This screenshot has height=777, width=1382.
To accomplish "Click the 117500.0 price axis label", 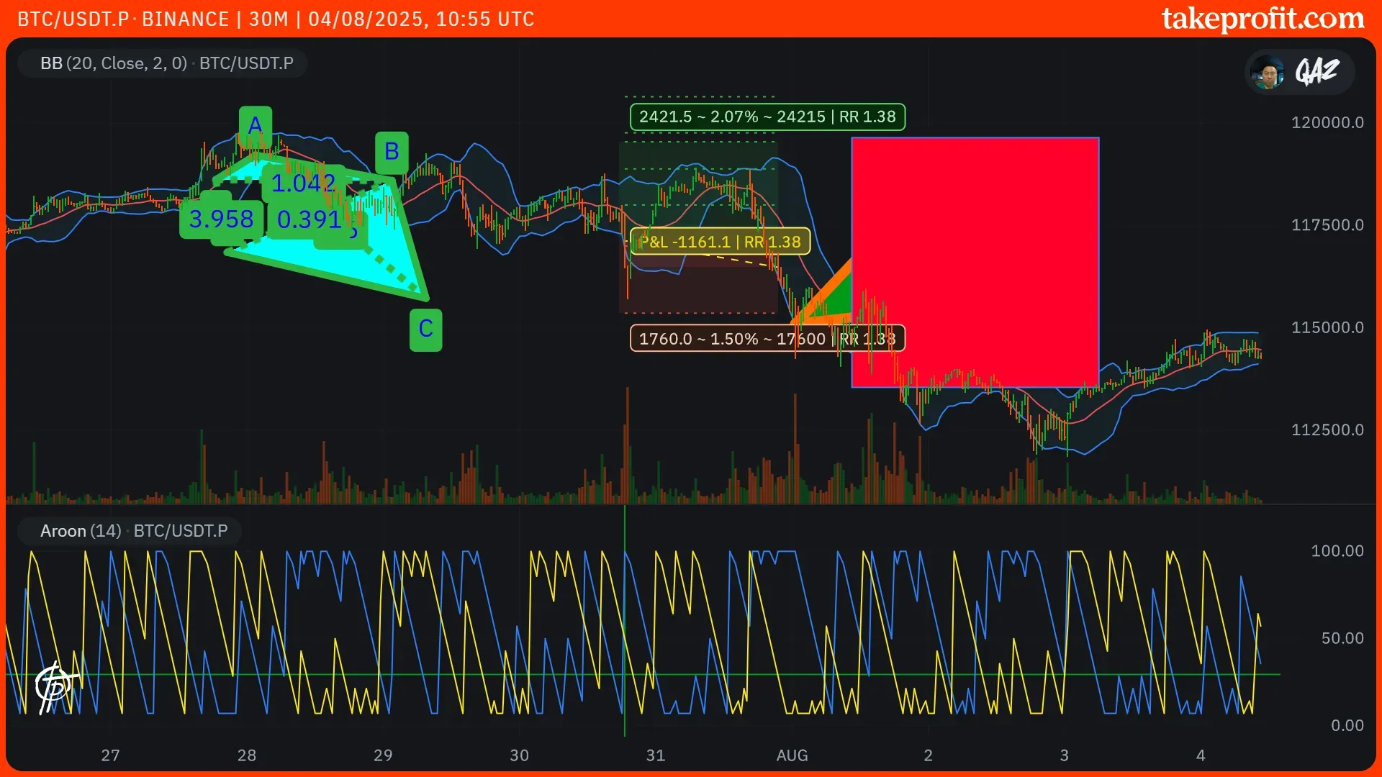I will [x=1327, y=225].
